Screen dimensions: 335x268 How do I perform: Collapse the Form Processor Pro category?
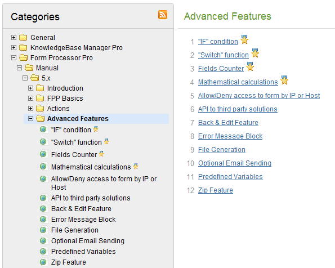click(14, 57)
